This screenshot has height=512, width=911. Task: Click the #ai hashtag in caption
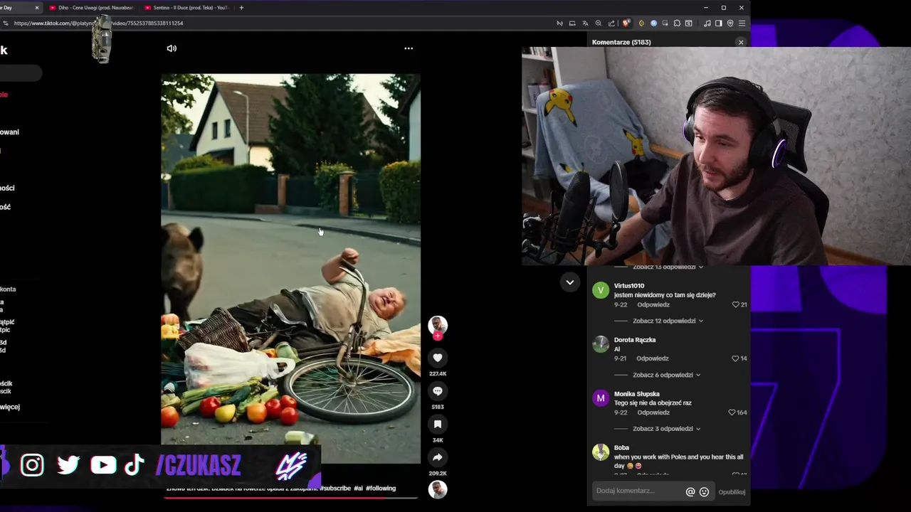click(358, 489)
